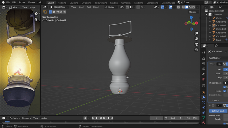Open the Tool properties tab
The image size is (228, 128).
(x=204, y=52)
